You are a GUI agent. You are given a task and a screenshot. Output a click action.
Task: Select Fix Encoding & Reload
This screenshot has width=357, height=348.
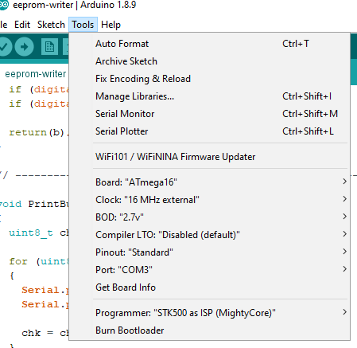209,79
